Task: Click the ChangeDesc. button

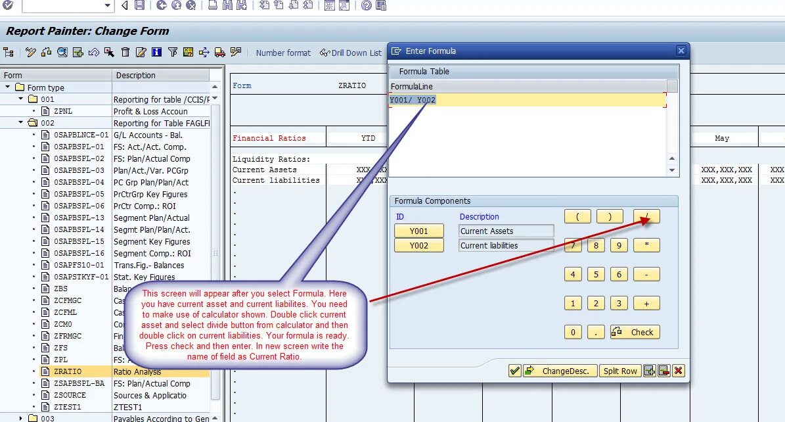Action: point(560,370)
